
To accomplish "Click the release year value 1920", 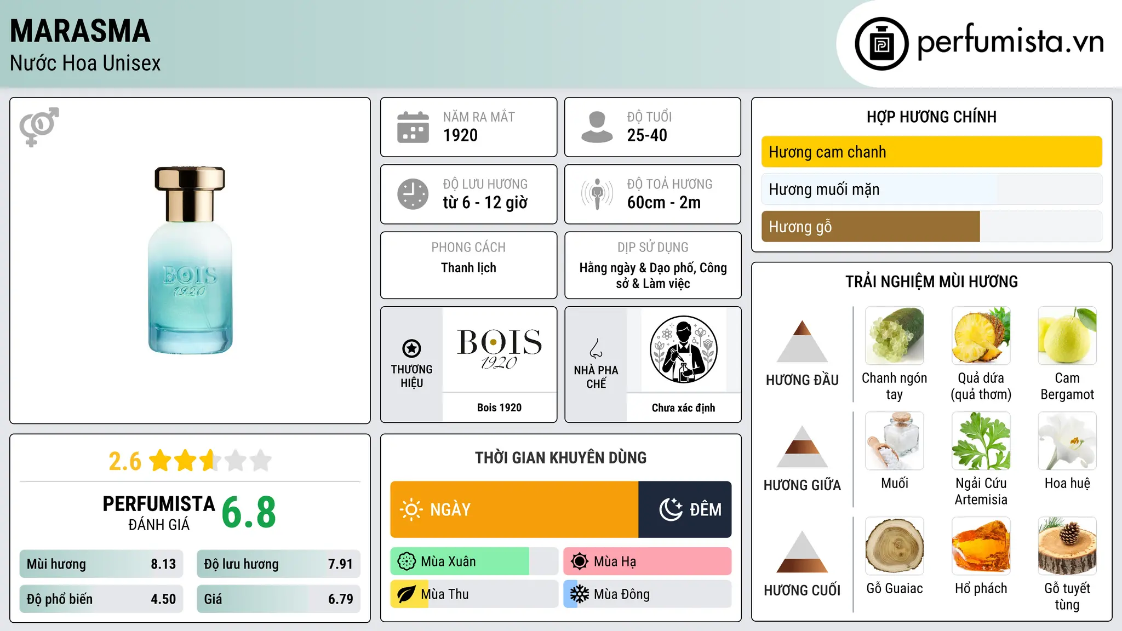I will click(x=460, y=135).
